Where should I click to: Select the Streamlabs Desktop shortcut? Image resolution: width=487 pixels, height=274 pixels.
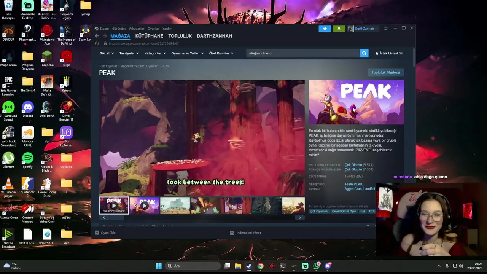28,10
